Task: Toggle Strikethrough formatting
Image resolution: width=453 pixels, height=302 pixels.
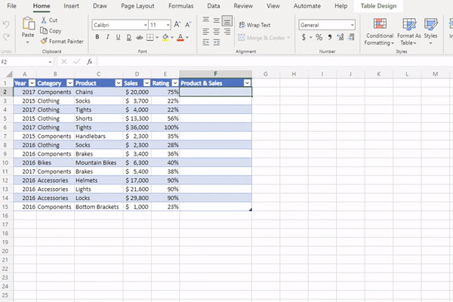Action: tap(140, 37)
